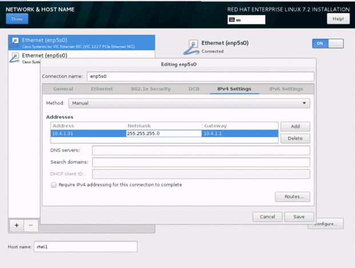Edit the netmask cell 255.255.255.0
The height and width of the screenshot is (268, 355).
[x=163, y=133]
